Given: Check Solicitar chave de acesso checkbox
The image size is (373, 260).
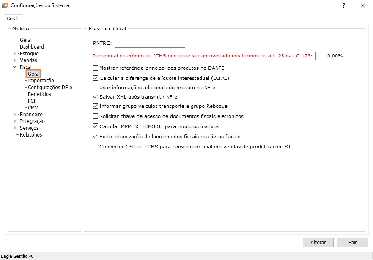Looking at the screenshot, I should pyautogui.click(x=95, y=116).
